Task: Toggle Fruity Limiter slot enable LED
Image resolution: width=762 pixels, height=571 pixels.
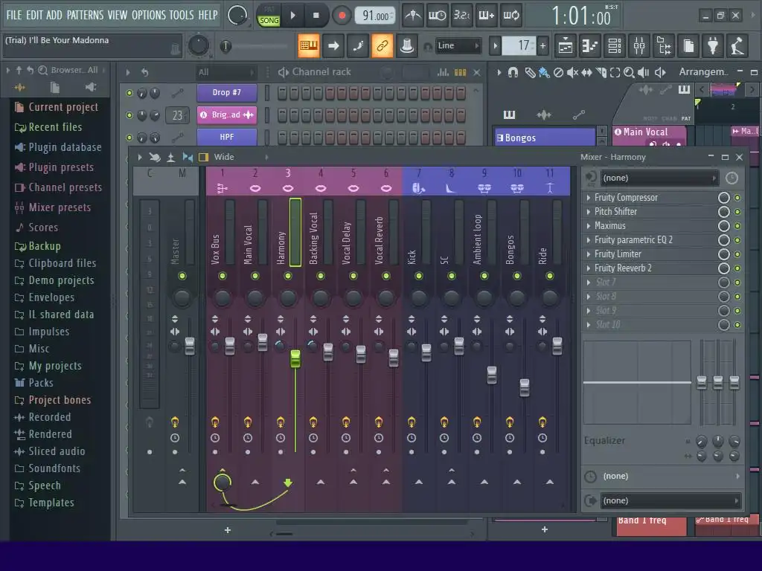Action: tap(737, 254)
